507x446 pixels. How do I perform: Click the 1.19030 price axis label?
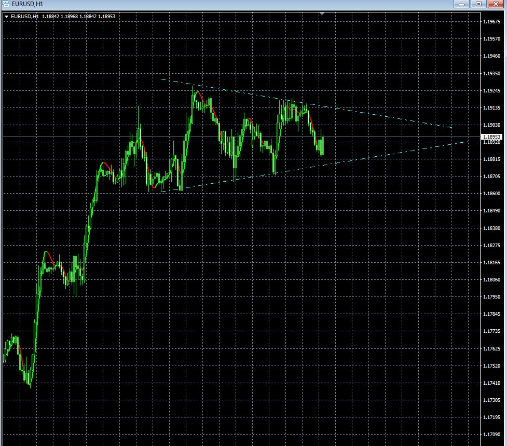pos(491,125)
